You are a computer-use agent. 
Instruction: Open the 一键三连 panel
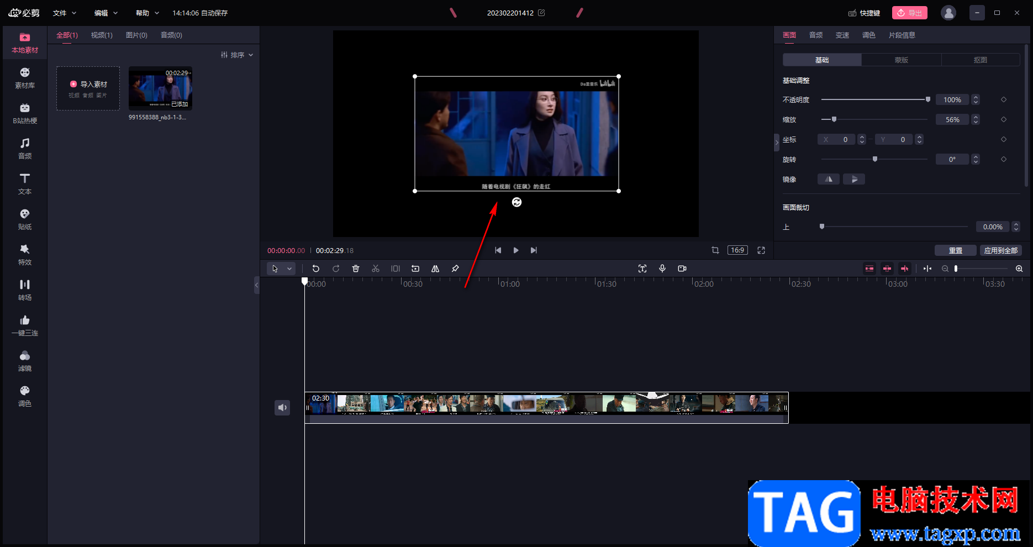25,326
